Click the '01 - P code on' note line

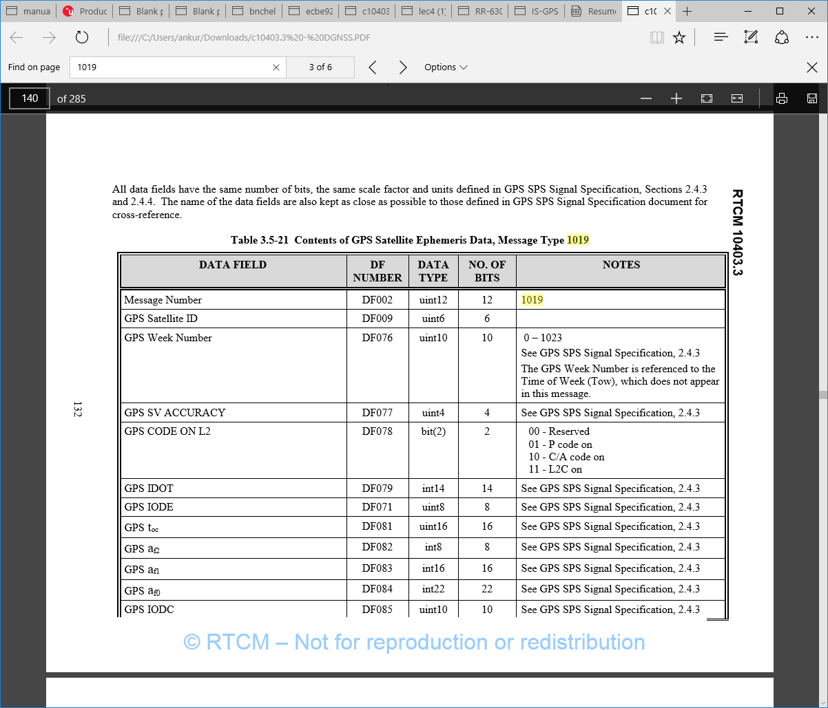point(560,444)
